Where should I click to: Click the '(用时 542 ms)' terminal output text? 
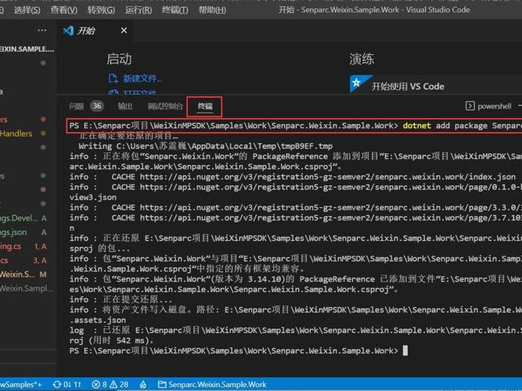[x=121, y=341]
